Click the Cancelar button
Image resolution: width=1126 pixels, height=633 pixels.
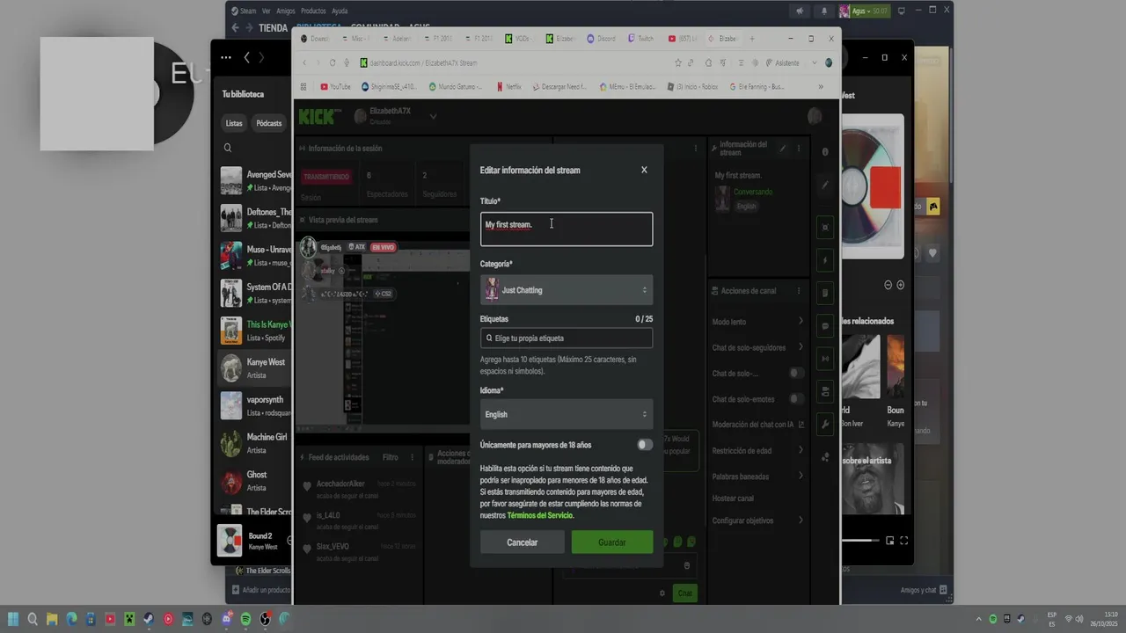(x=522, y=542)
